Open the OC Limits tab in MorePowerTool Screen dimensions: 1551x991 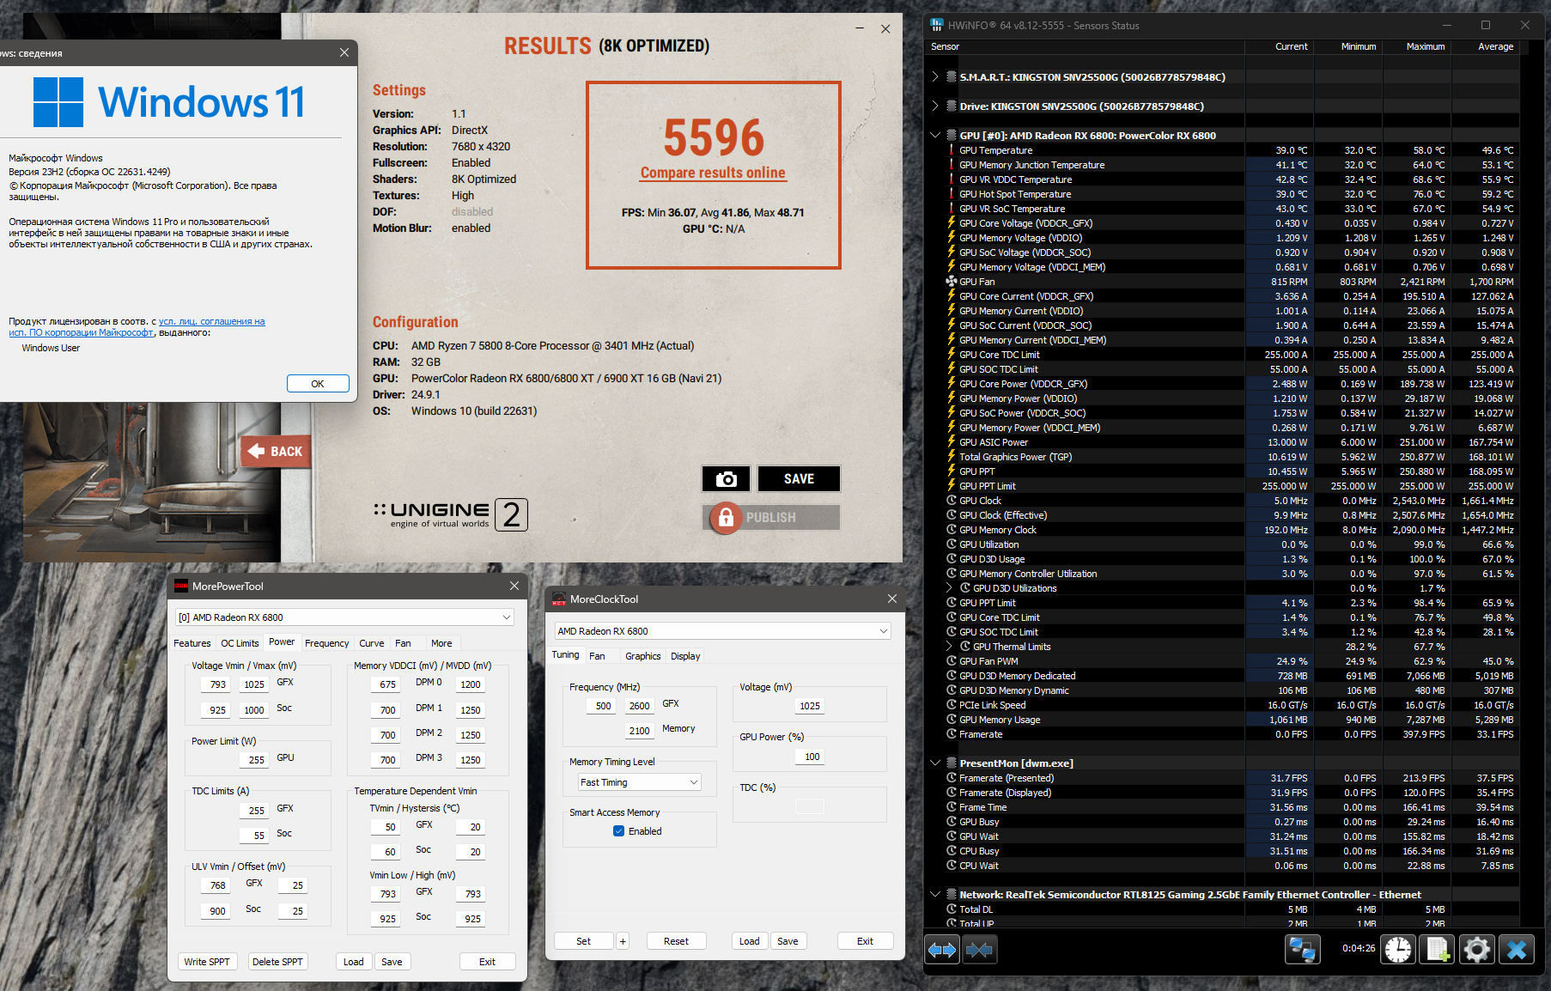coord(240,643)
